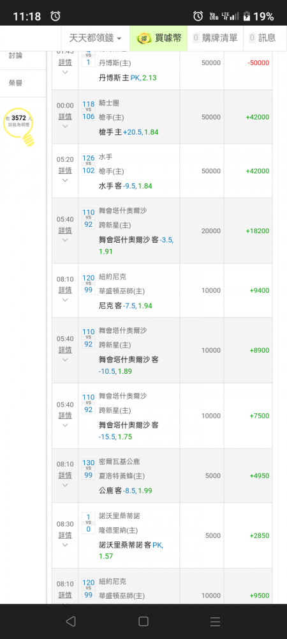This screenshot has height=639, width=287.
Task: Expand chevron under 00:00 騎士團 game
Action: click(65, 127)
